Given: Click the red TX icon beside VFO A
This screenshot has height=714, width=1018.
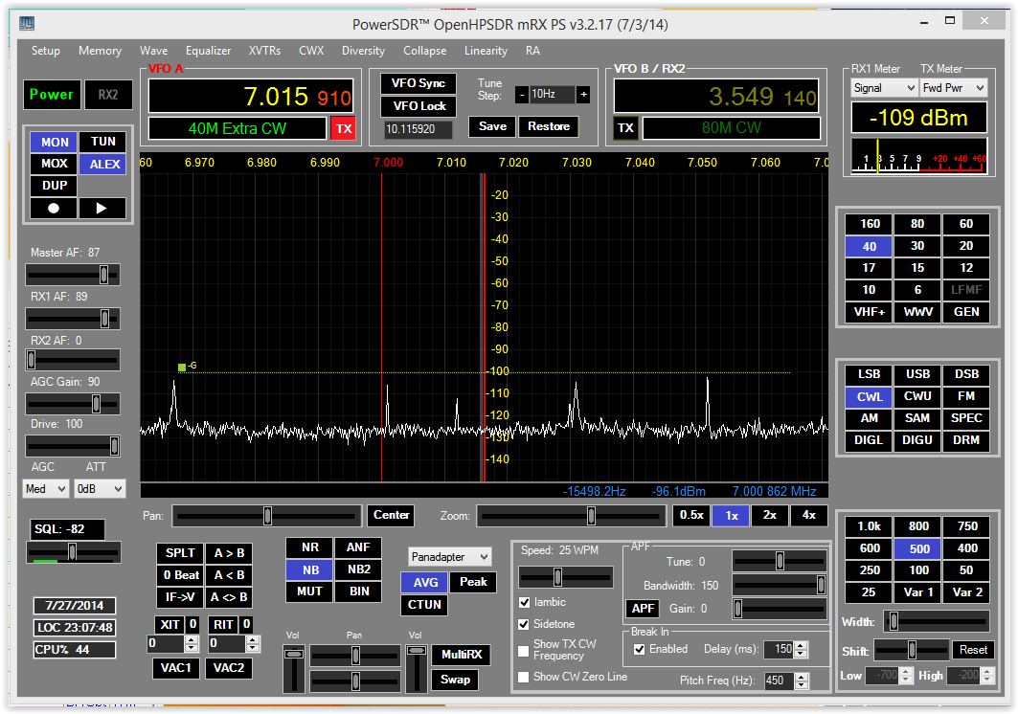Looking at the screenshot, I should 343,127.
